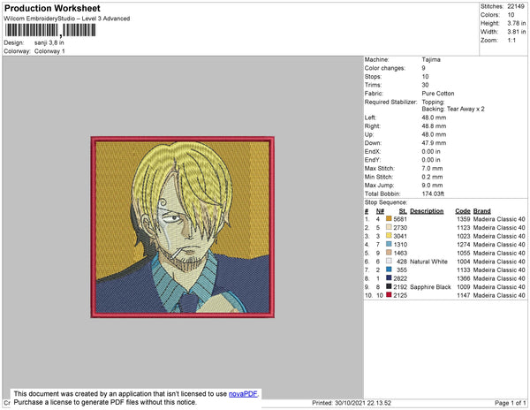Click the barcode under the worksheet title
530x410 pixels.
click(50, 30)
